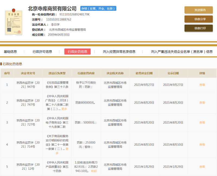Click the 序号 column header
The image size is (217, 176).
tap(7, 73)
